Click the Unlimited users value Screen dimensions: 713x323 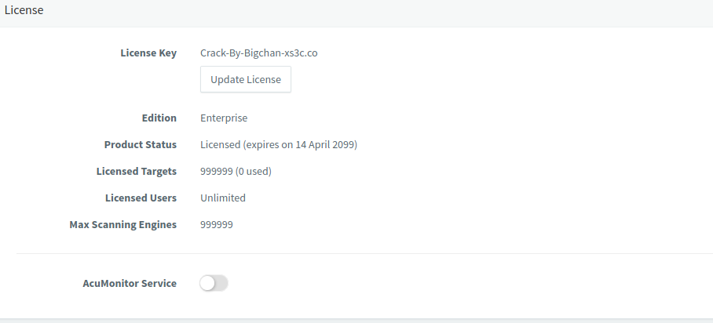pyautogui.click(x=223, y=198)
